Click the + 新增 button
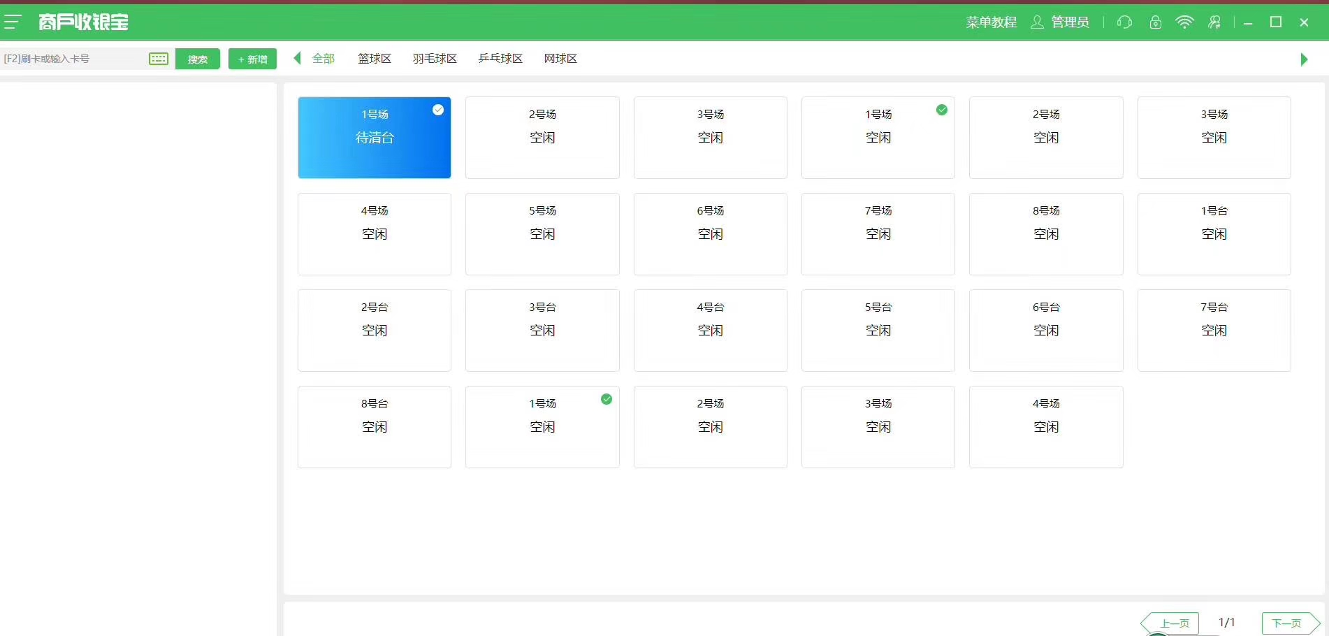The width and height of the screenshot is (1329, 636). click(x=252, y=59)
